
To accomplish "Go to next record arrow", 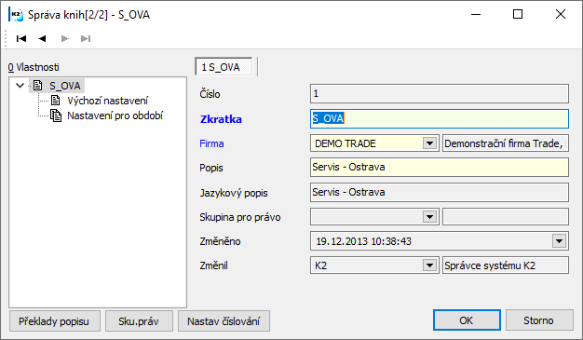I will click(64, 39).
